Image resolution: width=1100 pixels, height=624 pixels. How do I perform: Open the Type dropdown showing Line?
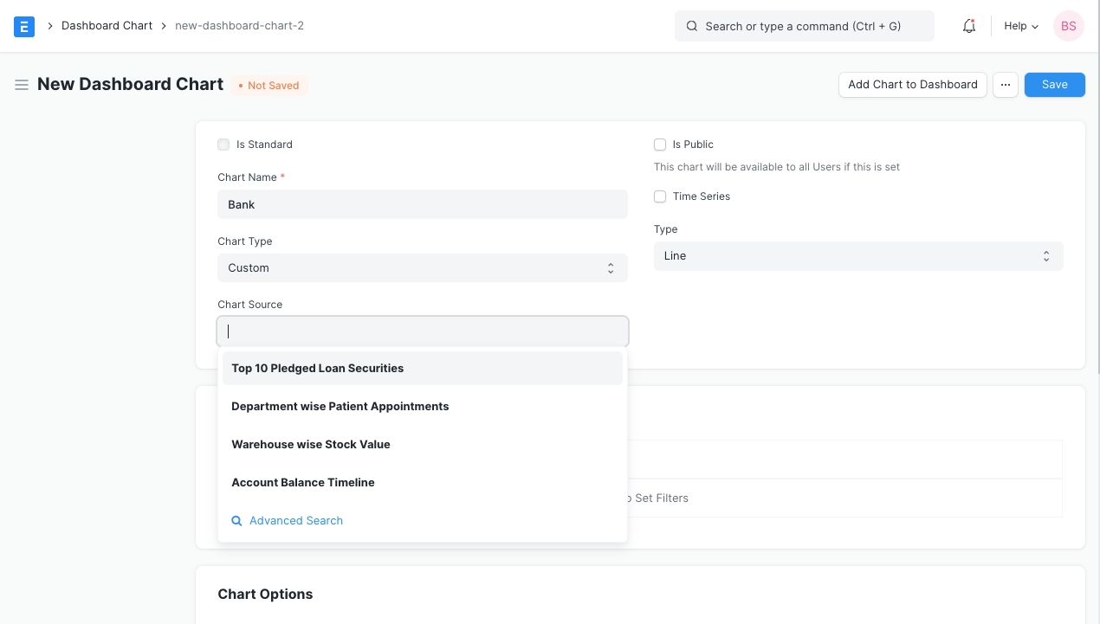coord(857,256)
